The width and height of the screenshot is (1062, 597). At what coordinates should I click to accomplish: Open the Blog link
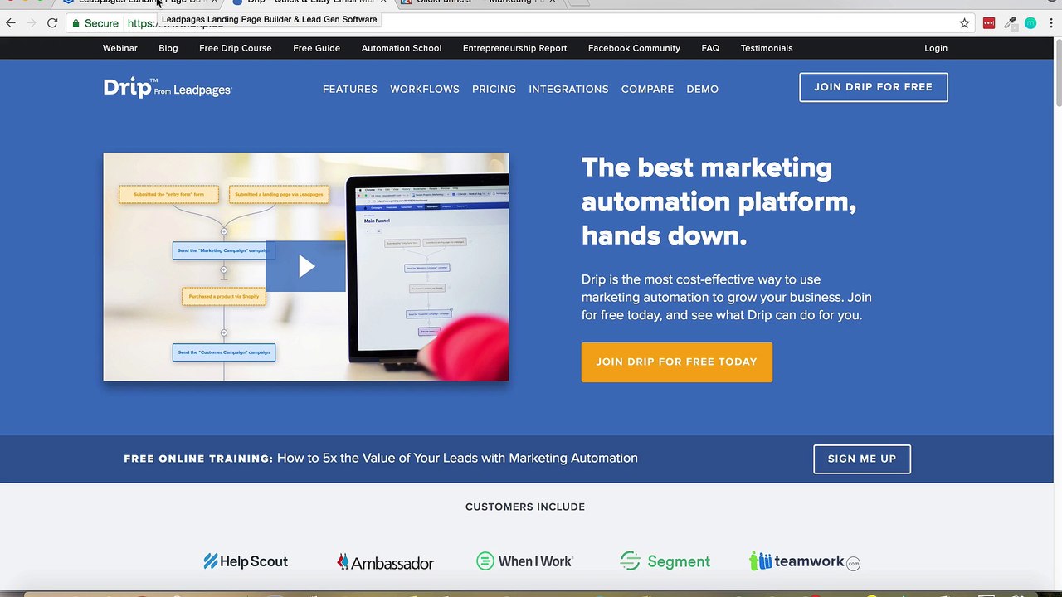tap(168, 48)
